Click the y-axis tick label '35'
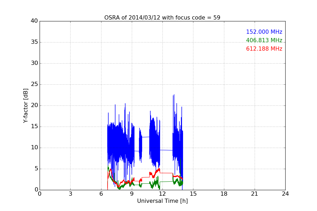Screen dimensions: 317x211 [34, 42]
